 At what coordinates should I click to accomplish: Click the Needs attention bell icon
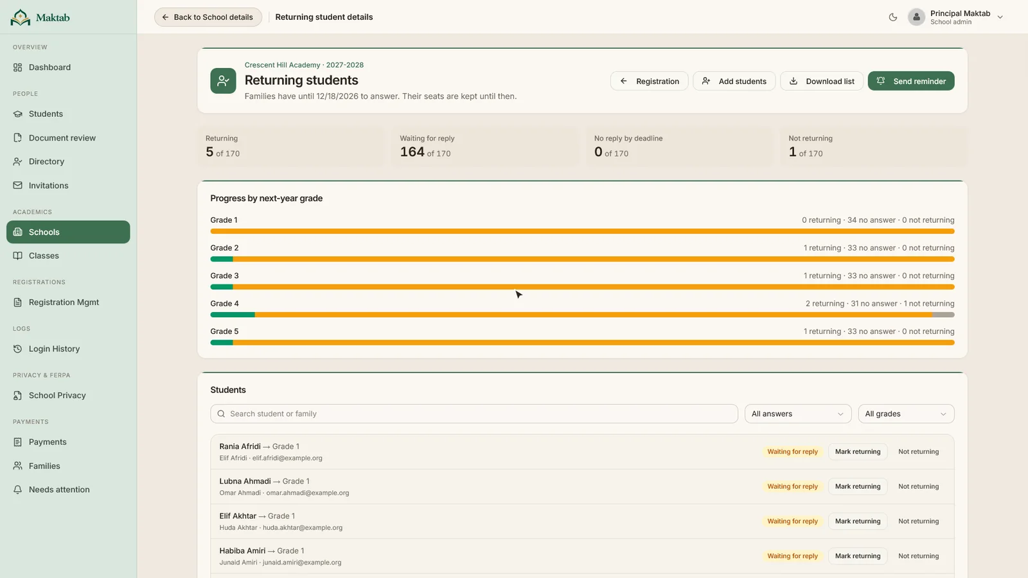[18, 489]
